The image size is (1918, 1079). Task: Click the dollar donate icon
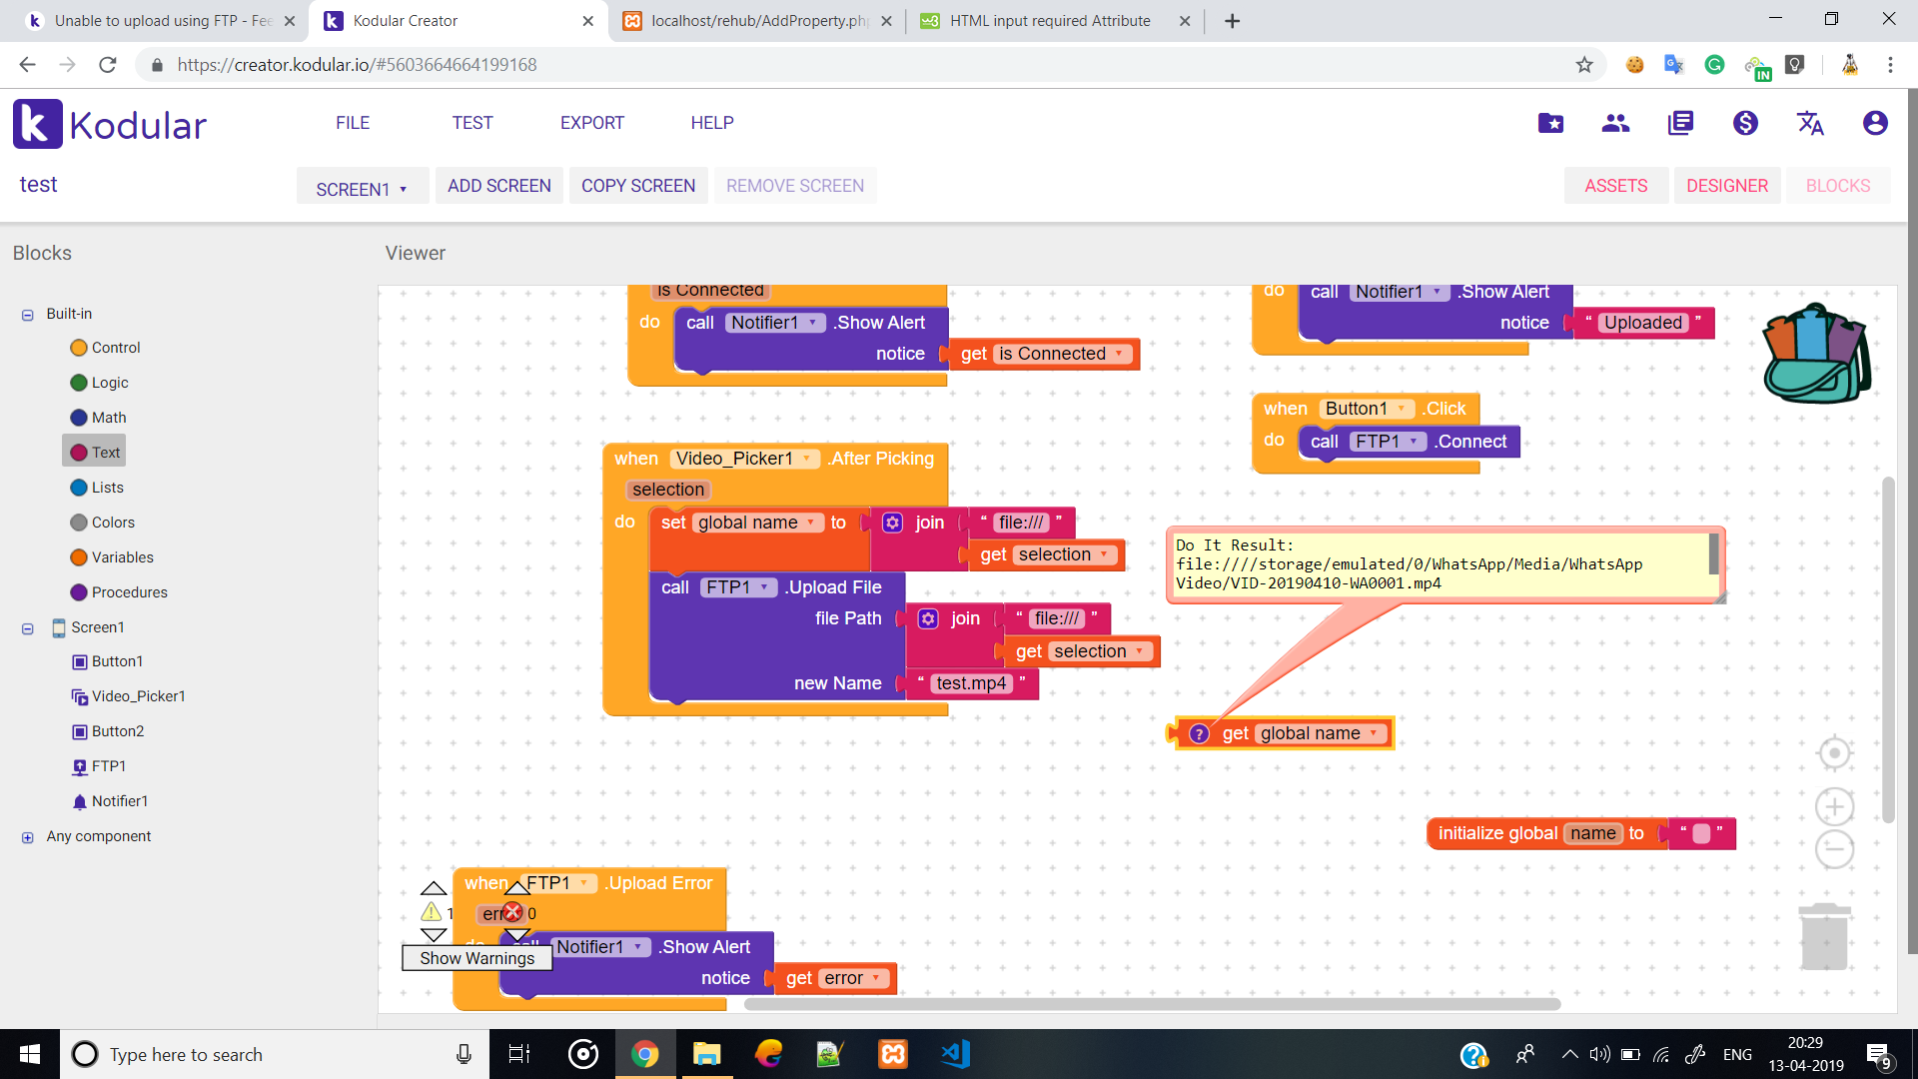click(x=1745, y=123)
